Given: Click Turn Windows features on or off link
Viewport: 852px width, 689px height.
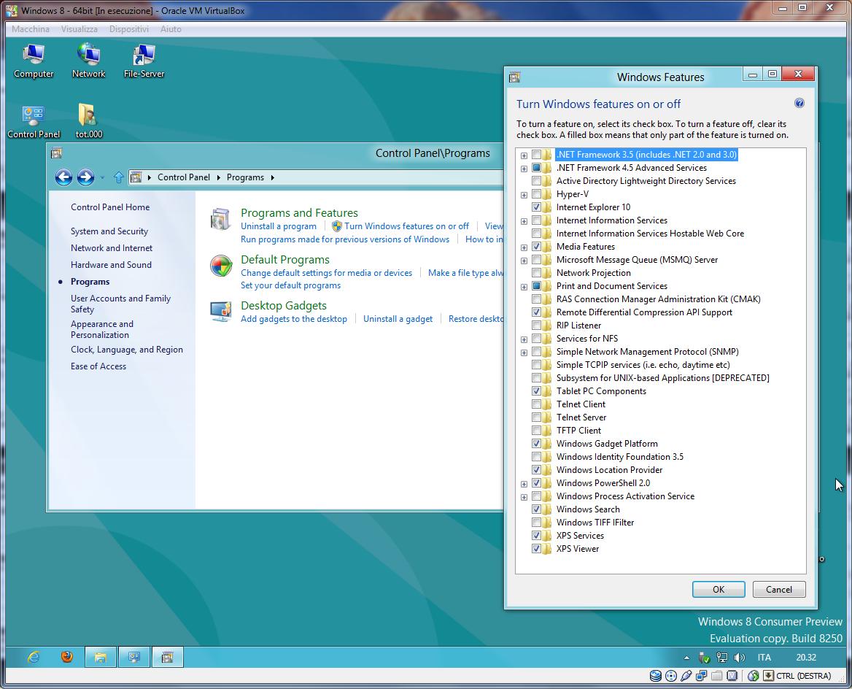Looking at the screenshot, I should click(x=406, y=226).
